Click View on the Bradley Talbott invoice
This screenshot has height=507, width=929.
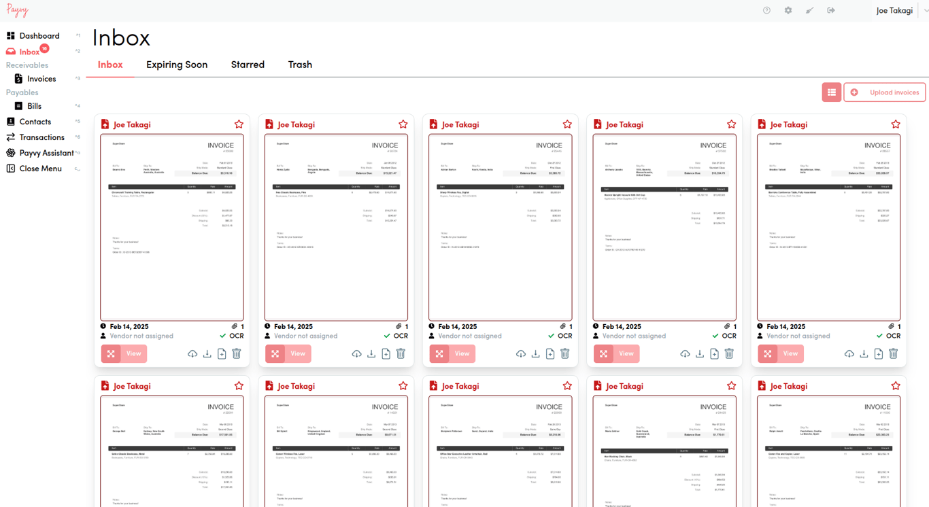[781, 353]
